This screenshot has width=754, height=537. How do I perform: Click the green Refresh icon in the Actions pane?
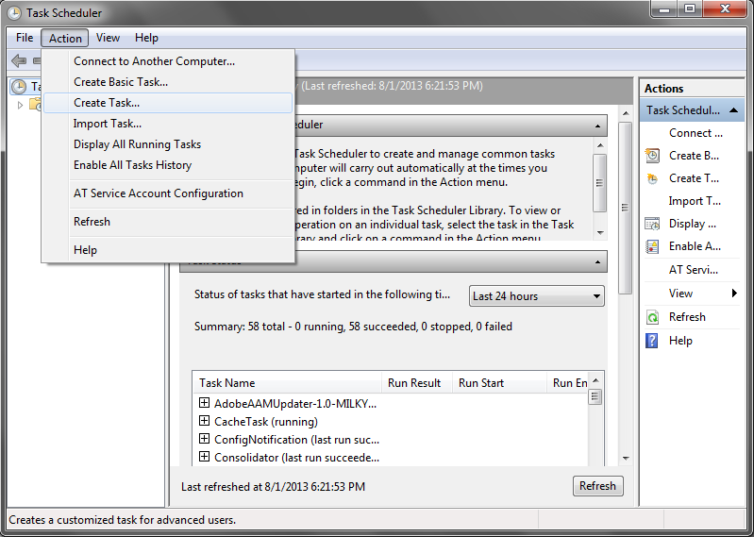tap(652, 317)
